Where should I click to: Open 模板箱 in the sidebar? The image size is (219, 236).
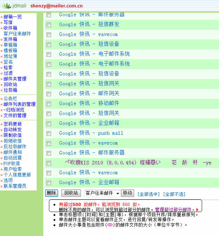(10, 50)
